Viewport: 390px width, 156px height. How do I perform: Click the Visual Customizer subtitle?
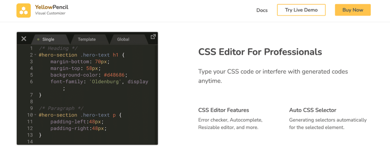click(x=50, y=13)
